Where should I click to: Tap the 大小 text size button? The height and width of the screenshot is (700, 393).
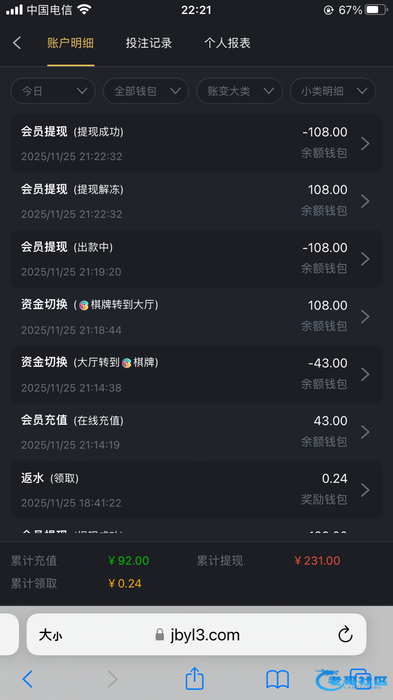pyautogui.click(x=50, y=635)
